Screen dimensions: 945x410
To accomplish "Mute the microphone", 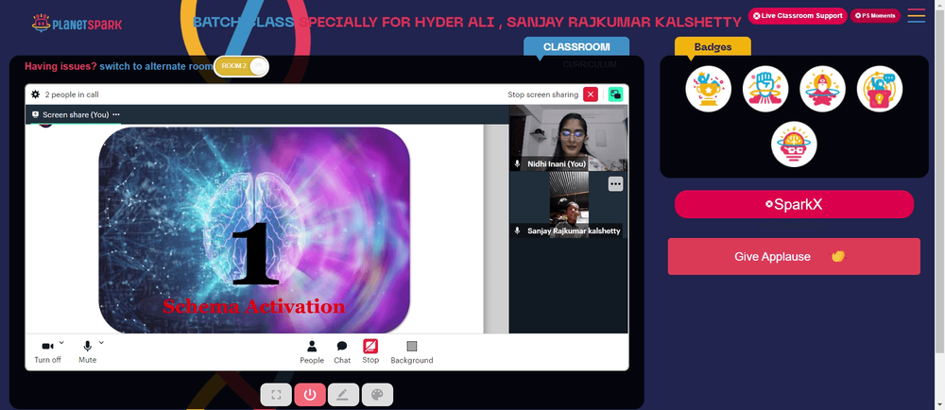I will (87, 352).
